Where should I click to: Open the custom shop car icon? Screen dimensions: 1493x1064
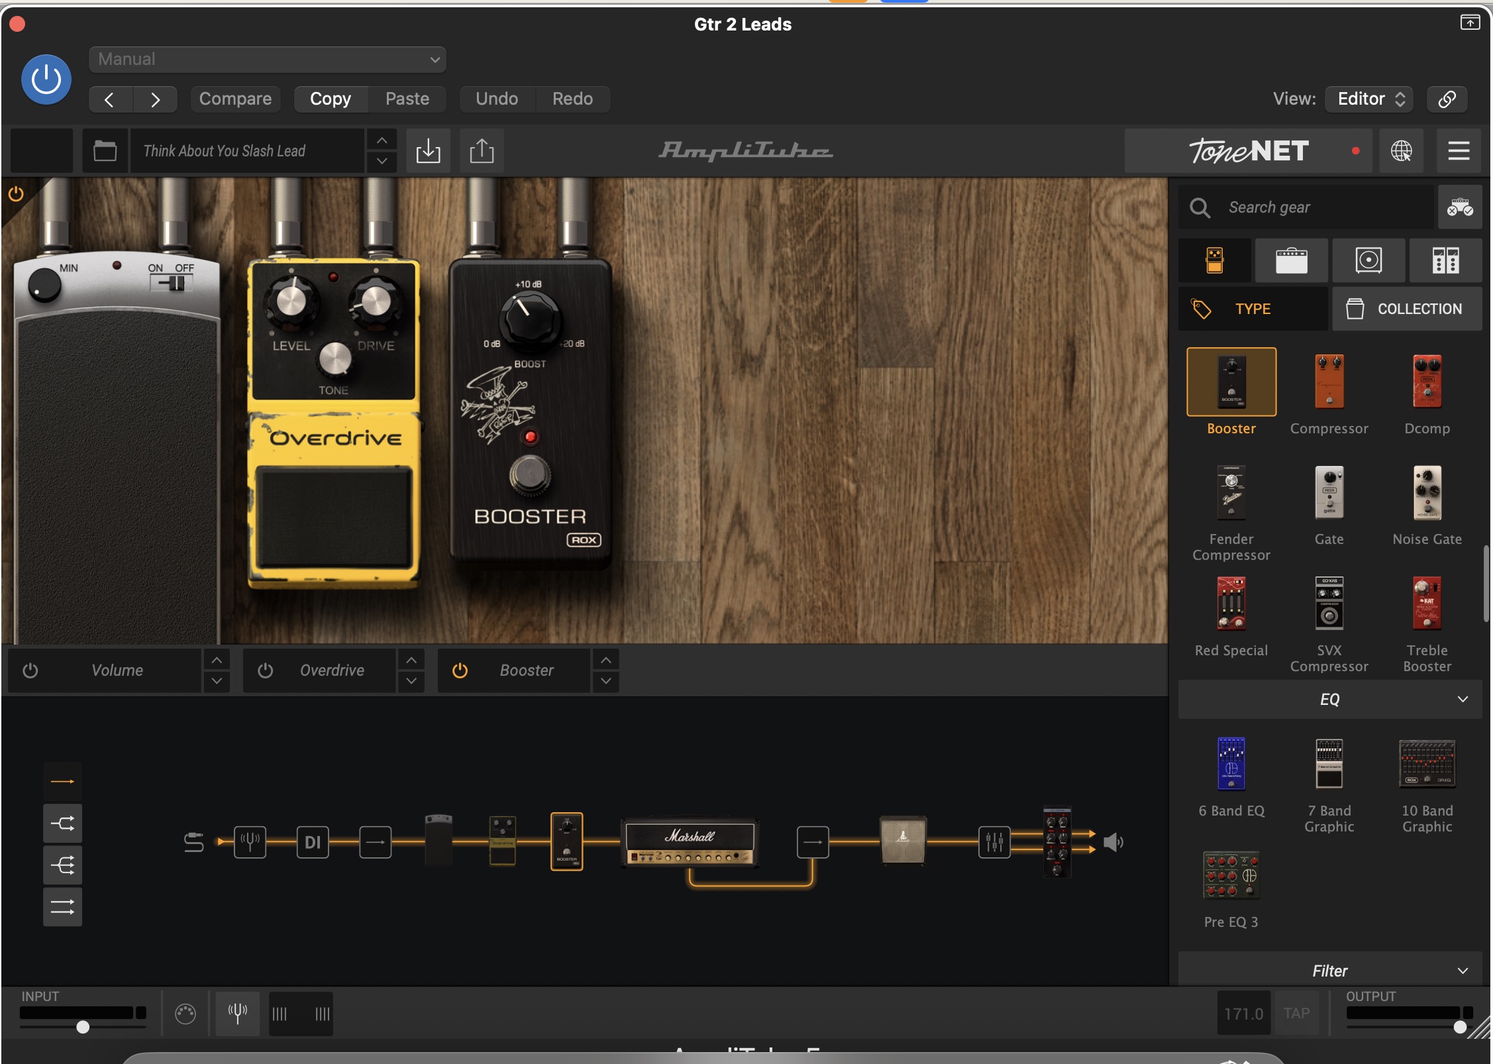[1460, 207]
